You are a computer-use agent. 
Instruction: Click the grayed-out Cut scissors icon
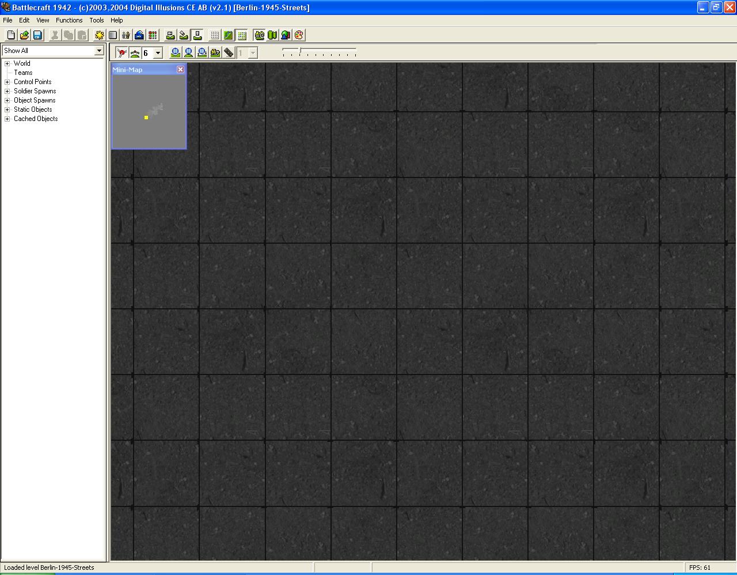tap(55, 35)
